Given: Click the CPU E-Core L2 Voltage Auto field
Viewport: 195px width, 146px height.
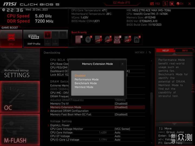Looking at the screenshot, I should click(x=117, y=140).
